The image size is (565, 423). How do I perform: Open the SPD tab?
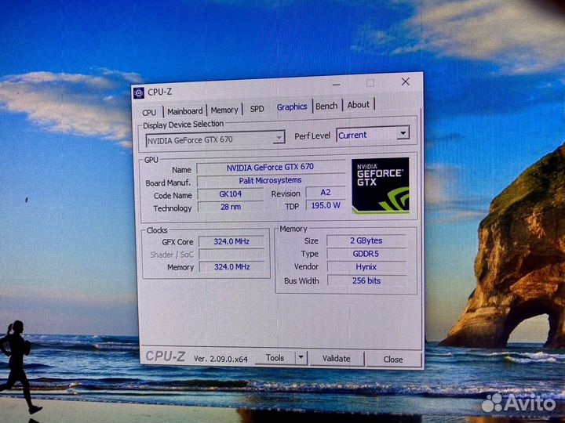tap(257, 109)
